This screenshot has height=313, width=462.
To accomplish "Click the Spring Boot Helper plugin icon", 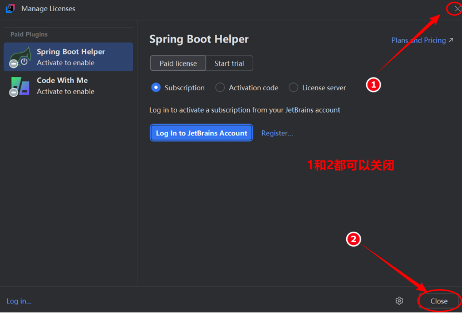I will coord(19,57).
